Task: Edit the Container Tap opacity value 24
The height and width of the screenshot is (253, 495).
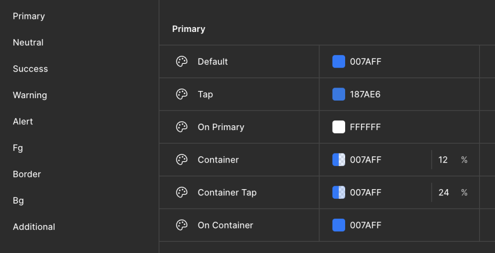Action: pyautogui.click(x=444, y=193)
